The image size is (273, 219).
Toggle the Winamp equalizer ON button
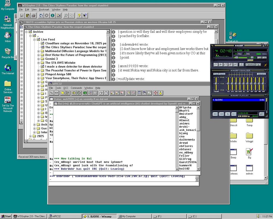point(216,74)
